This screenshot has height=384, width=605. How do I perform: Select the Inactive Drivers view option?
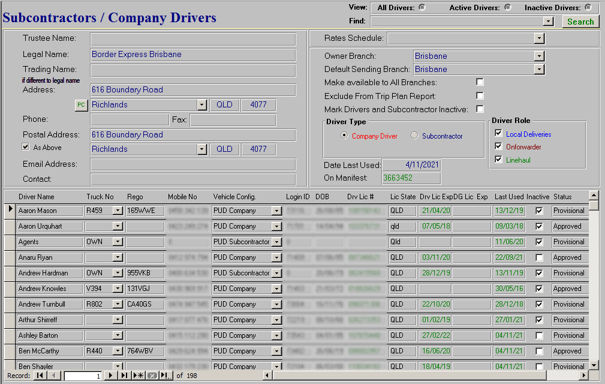[x=588, y=7]
